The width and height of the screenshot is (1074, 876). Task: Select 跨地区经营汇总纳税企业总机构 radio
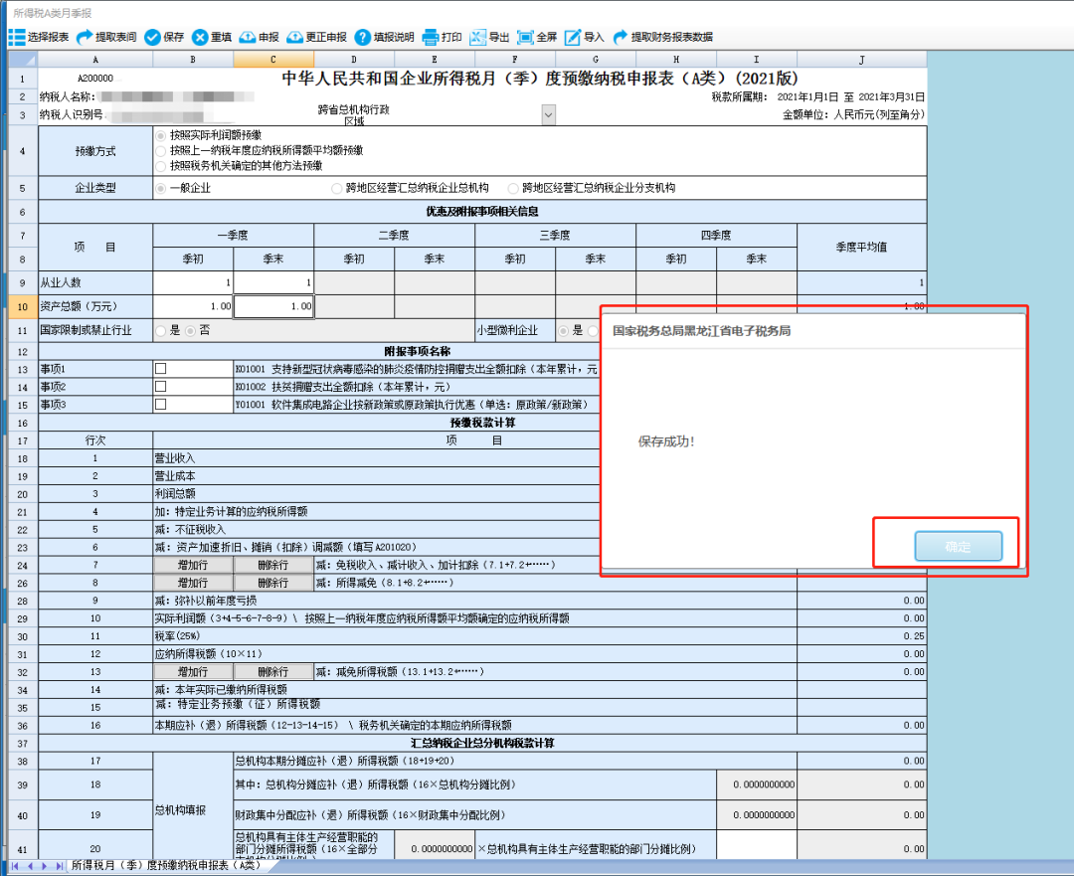pos(336,188)
